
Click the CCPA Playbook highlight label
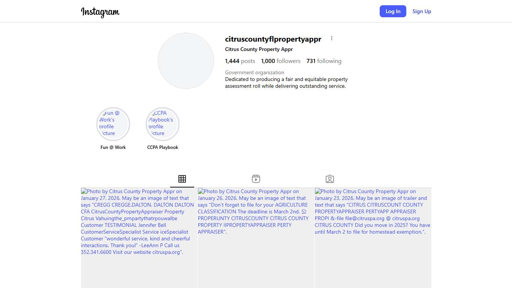(x=163, y=147)
